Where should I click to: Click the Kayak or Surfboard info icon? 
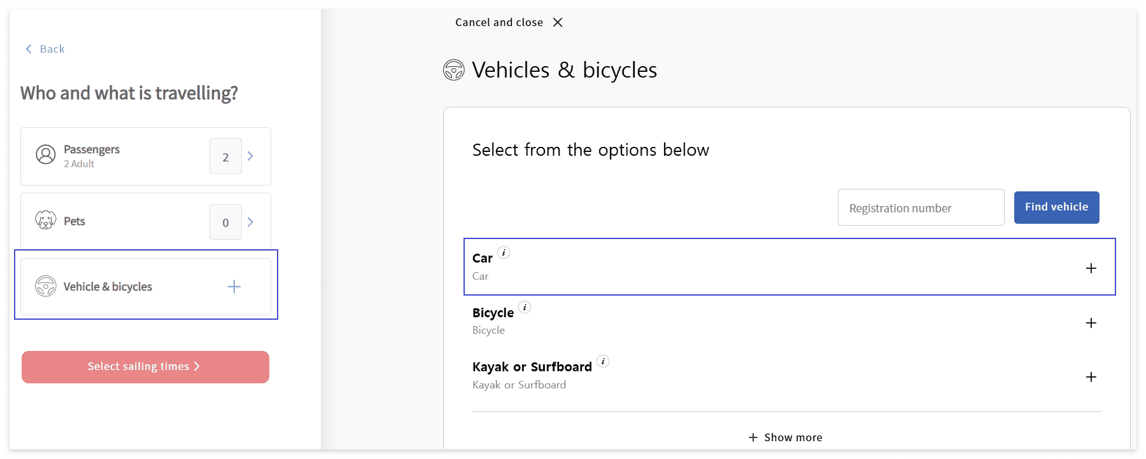[x=603, y=362]
